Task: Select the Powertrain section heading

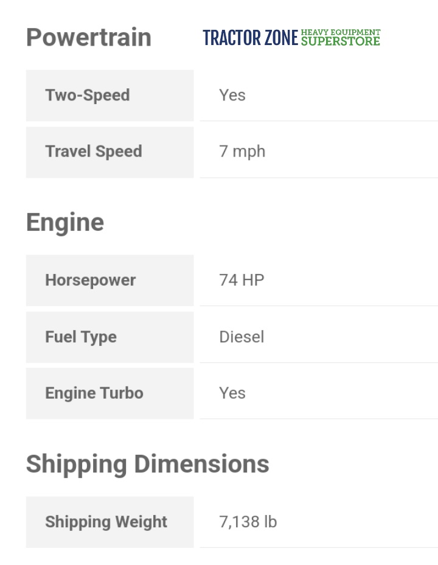Action: coord(89,38)
